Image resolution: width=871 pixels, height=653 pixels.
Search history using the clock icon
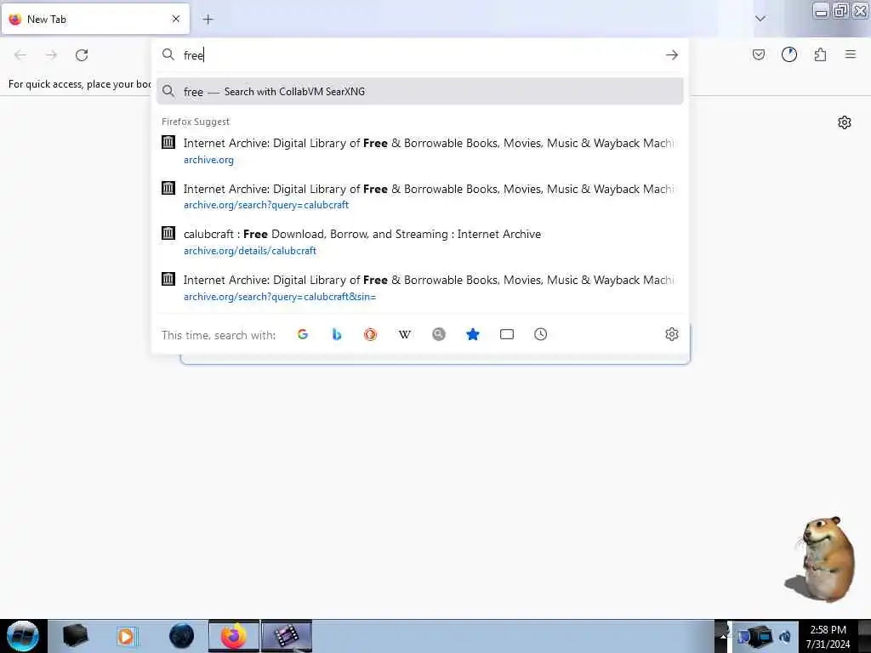click(x=540, y=334)
